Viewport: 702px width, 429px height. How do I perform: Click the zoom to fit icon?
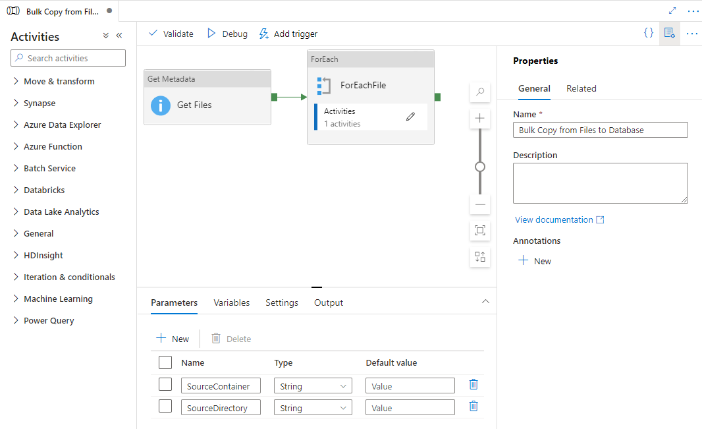pyautogui.click(x=480, y=230)
